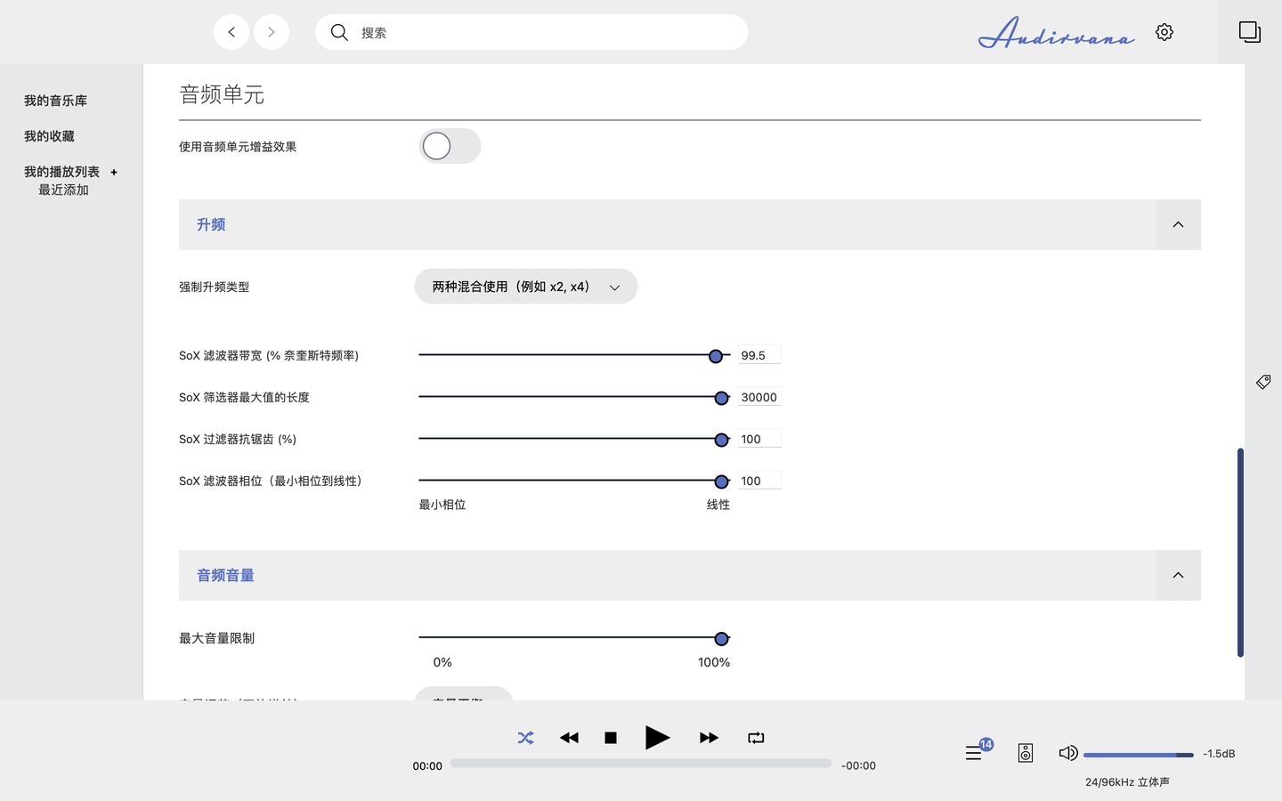Screen dimensions: 1282x801
Task: Open 我的收藏 from the sidebar
Action: click(x=49, y=135)
